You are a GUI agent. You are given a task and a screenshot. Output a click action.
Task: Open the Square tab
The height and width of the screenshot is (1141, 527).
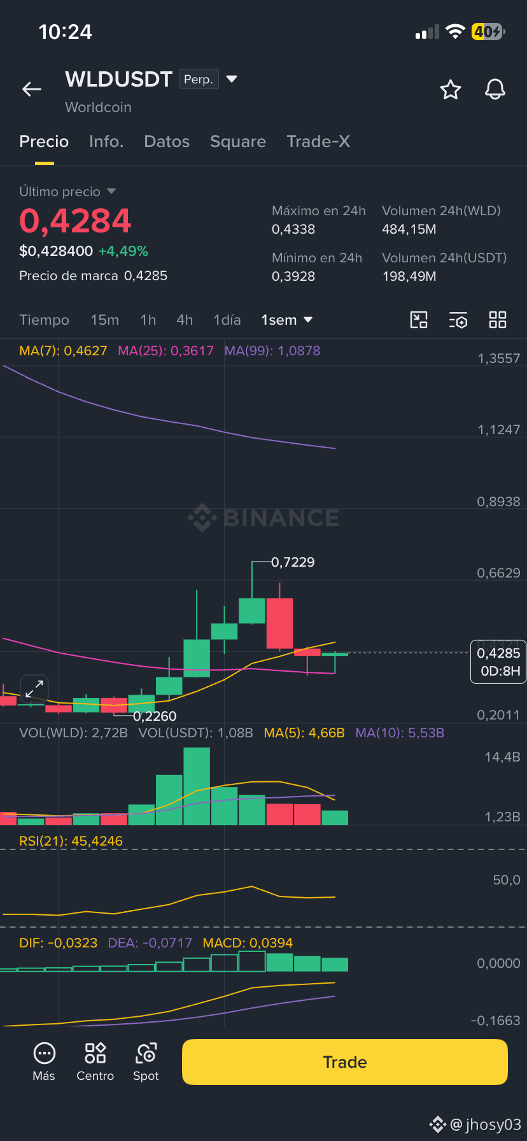pyautogui.click(x=238, y=141)
